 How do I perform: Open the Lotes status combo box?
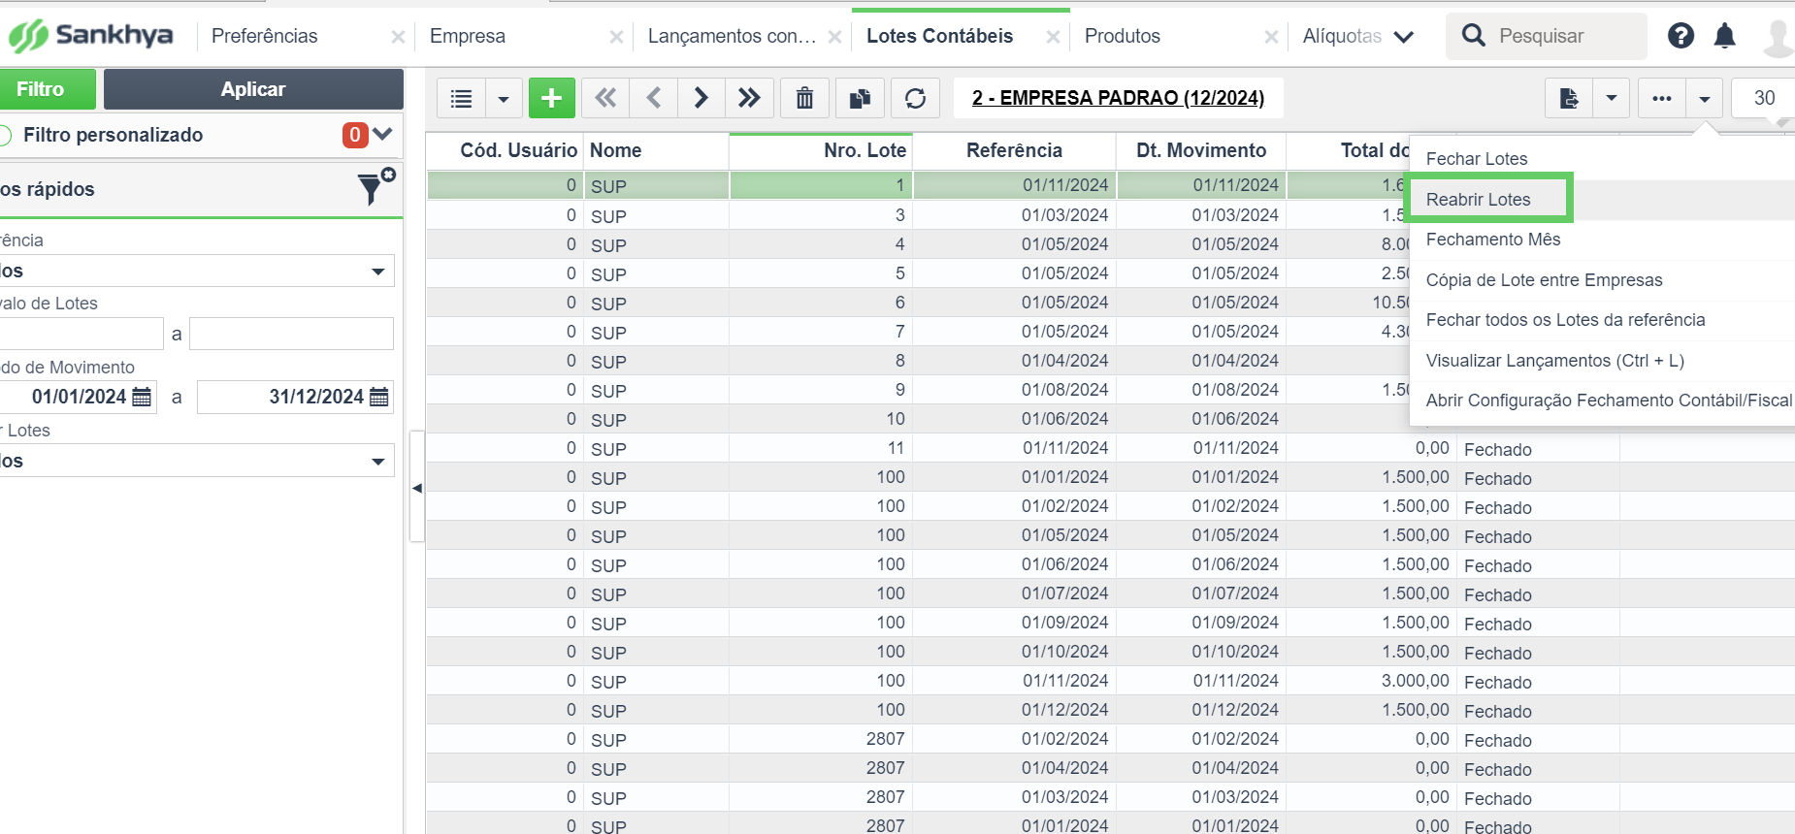[x=197, y=461]
